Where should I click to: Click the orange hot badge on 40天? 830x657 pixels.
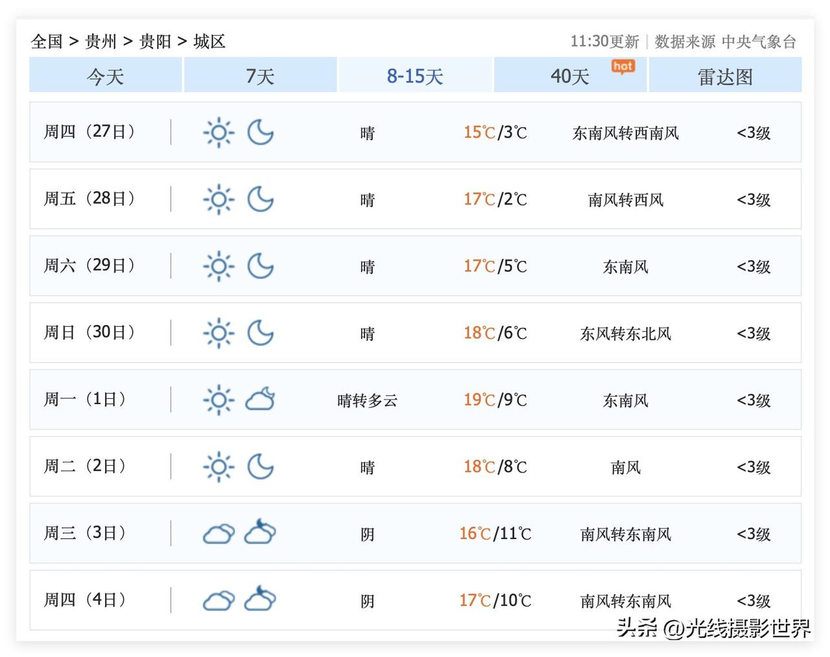[x=623, y=66]
